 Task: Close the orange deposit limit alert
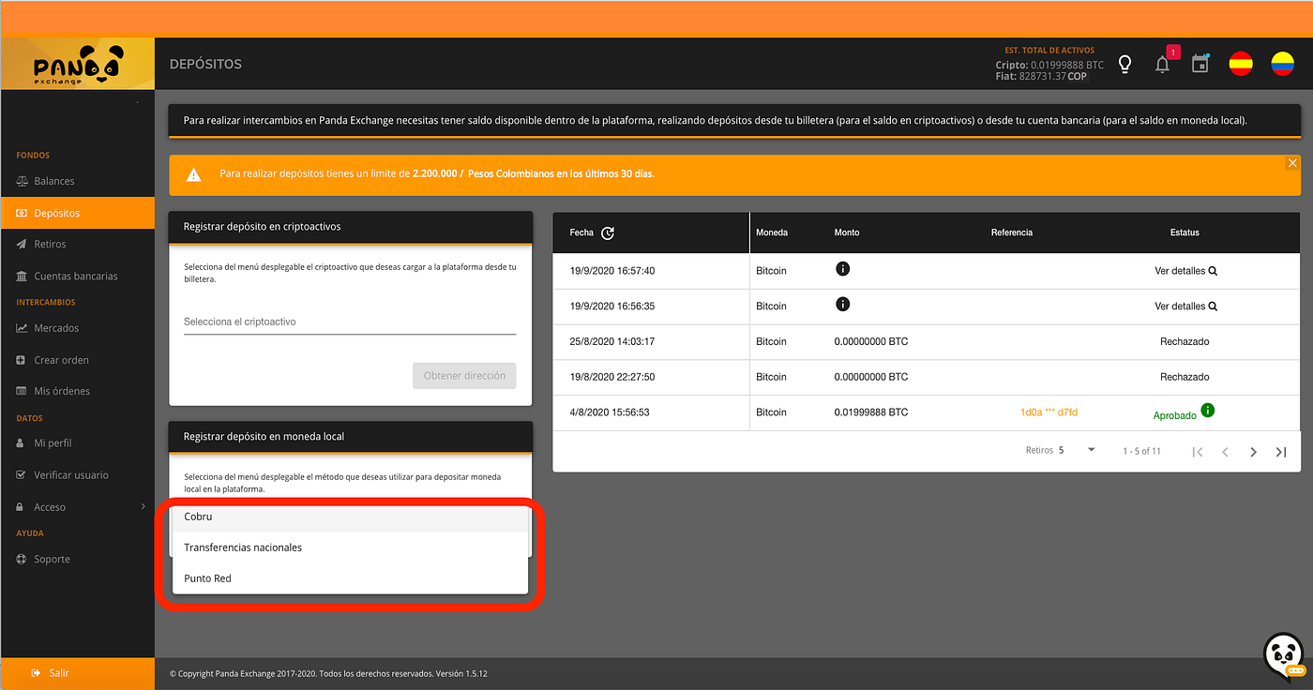click(x=1292, y=163)
